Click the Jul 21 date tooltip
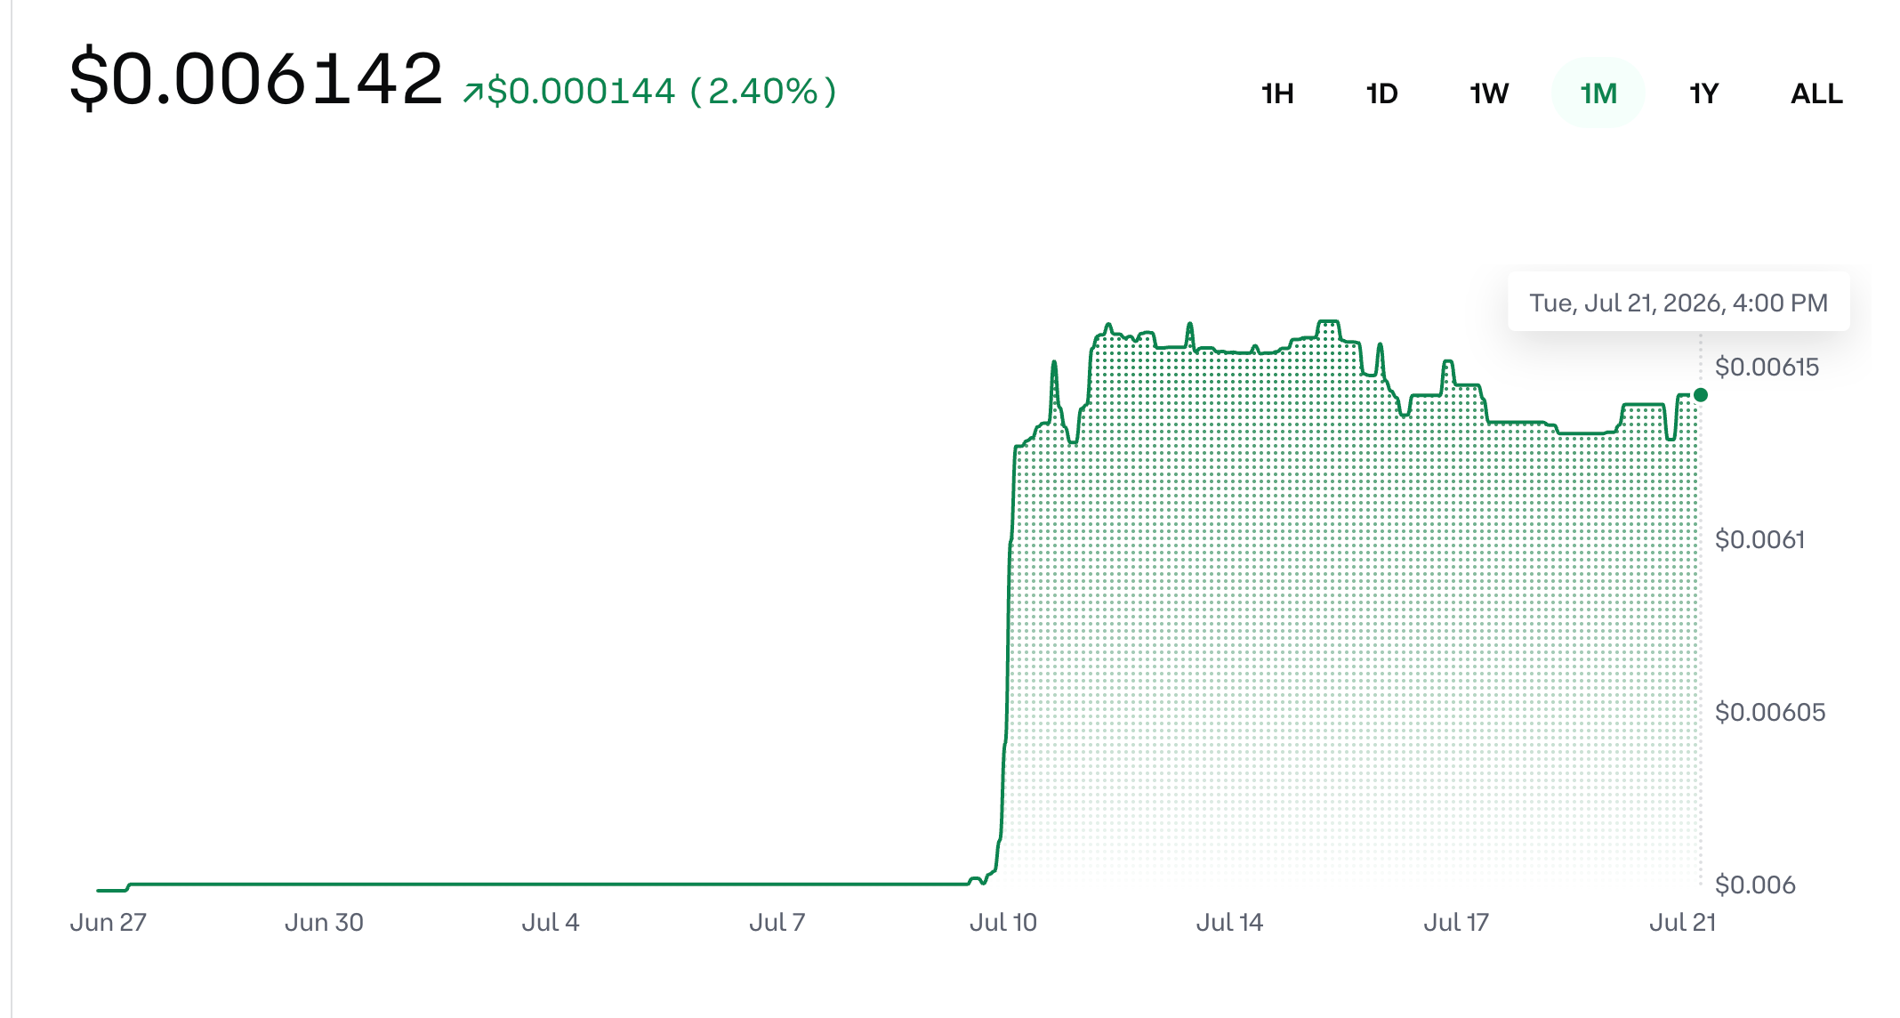 [x=1679, y=303]
